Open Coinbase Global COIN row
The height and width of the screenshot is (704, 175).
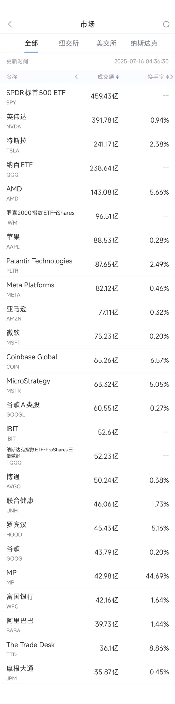coord(87,360)
